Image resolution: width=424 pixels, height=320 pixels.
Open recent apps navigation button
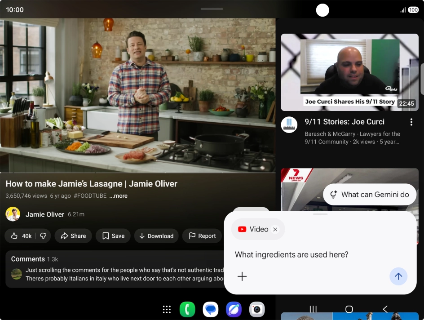313,309
